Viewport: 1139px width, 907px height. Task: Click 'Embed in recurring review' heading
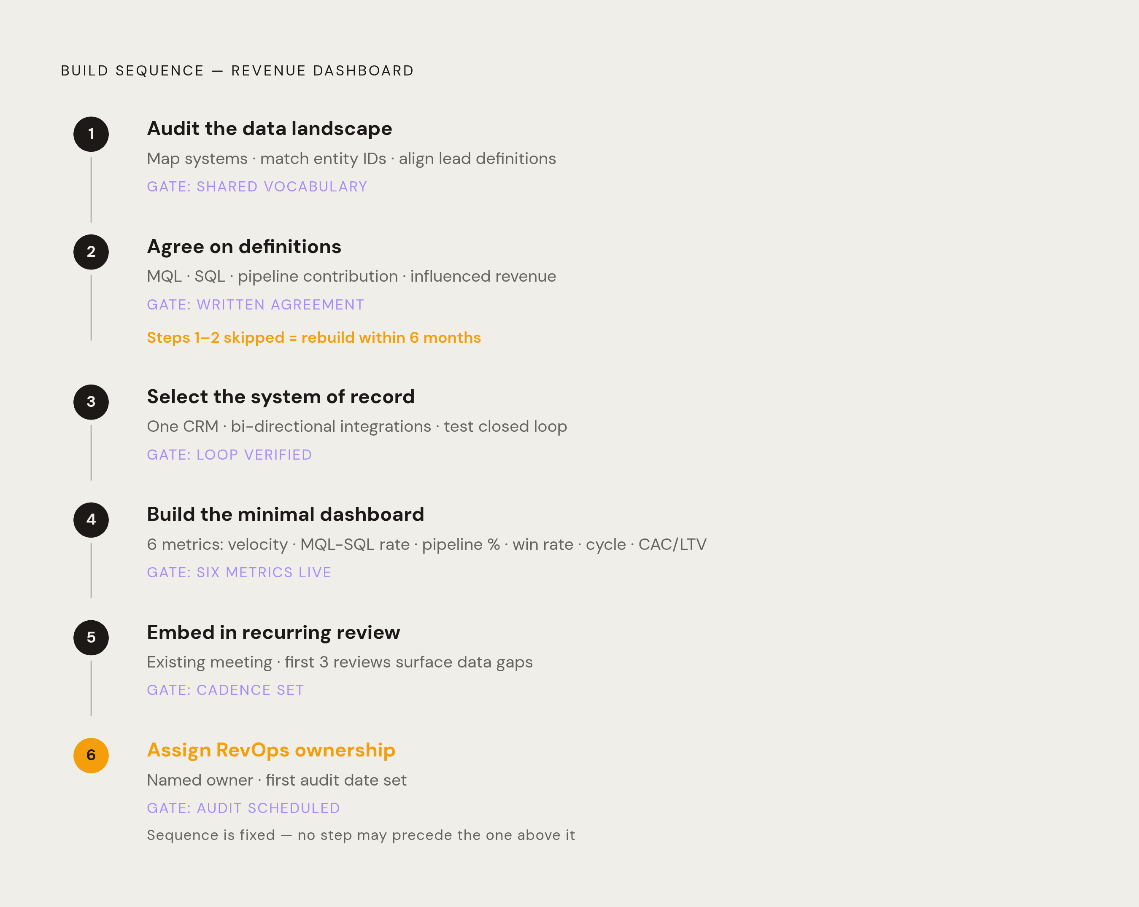click(273, 632)
